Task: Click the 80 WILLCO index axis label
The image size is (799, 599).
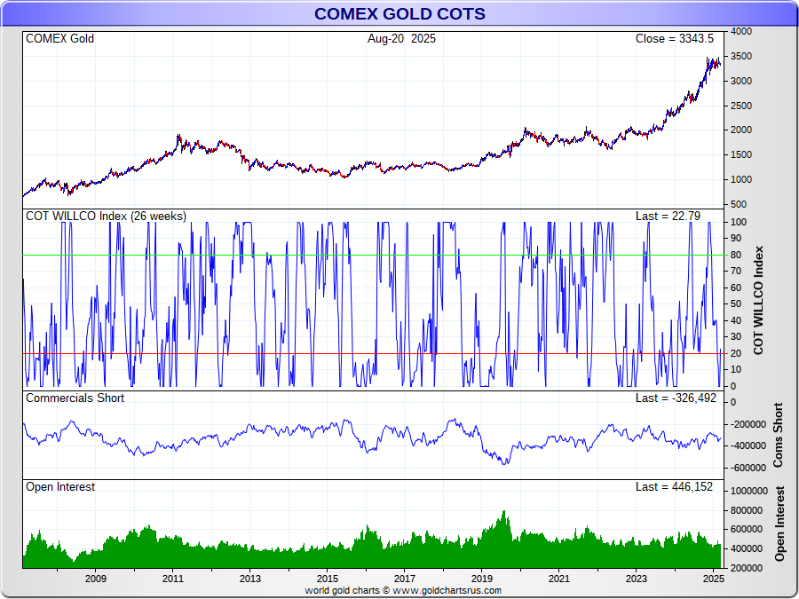Action: pyautogui.click(x=736, y=256)
